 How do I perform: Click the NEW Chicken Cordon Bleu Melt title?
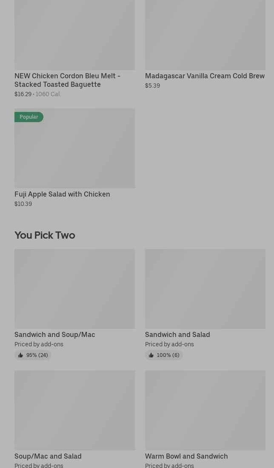[67, 80]
